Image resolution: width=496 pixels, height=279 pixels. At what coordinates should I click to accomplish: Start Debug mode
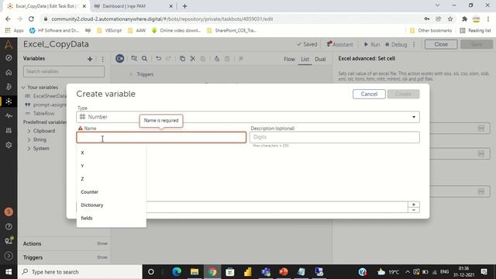pyautogui.click(x=396, y=44)
